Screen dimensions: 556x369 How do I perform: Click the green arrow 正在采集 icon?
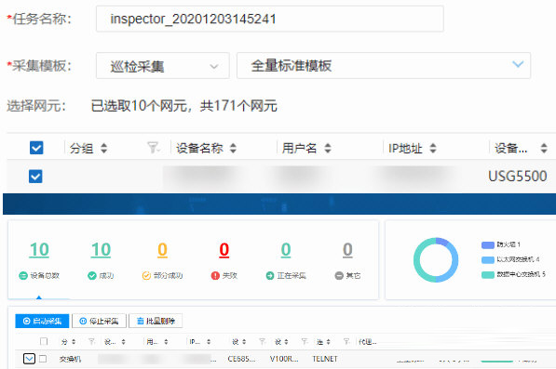coord(270,276)
